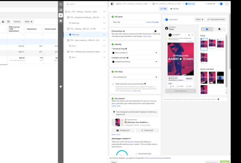Screen dimensions: 241x163
Task: Click the Advanced Preview button
Action: [x=216, y=19]
